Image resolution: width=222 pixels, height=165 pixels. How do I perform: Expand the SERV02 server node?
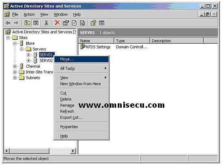coord(29,60)
